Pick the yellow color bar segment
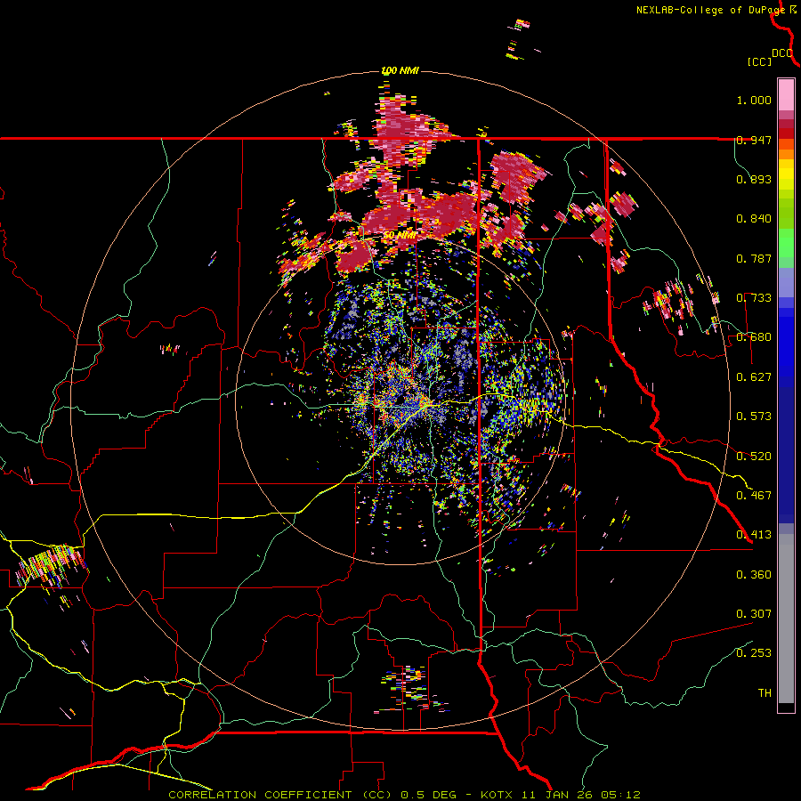Image resolution: width=801 pixels, height=801 pixels. point(786,175)
